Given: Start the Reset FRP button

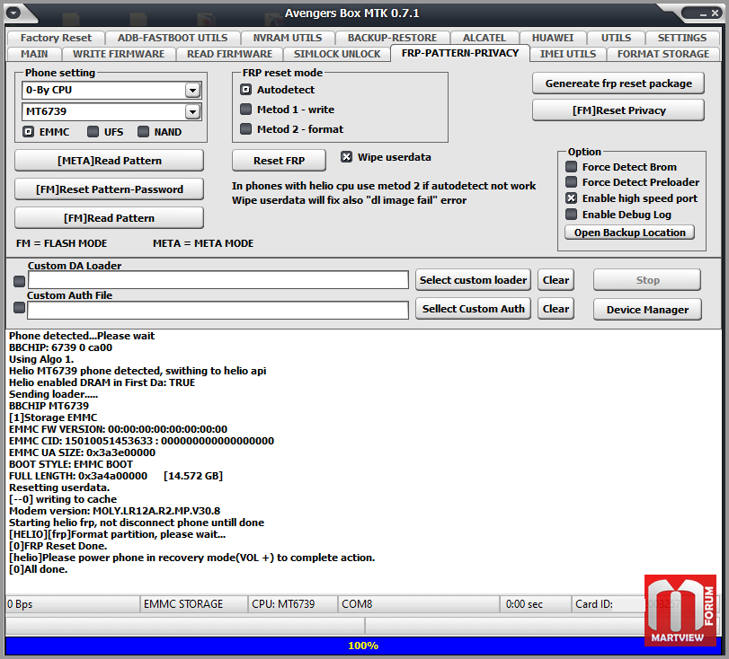Looking at the screenshot, I should [x=279, y=161].
